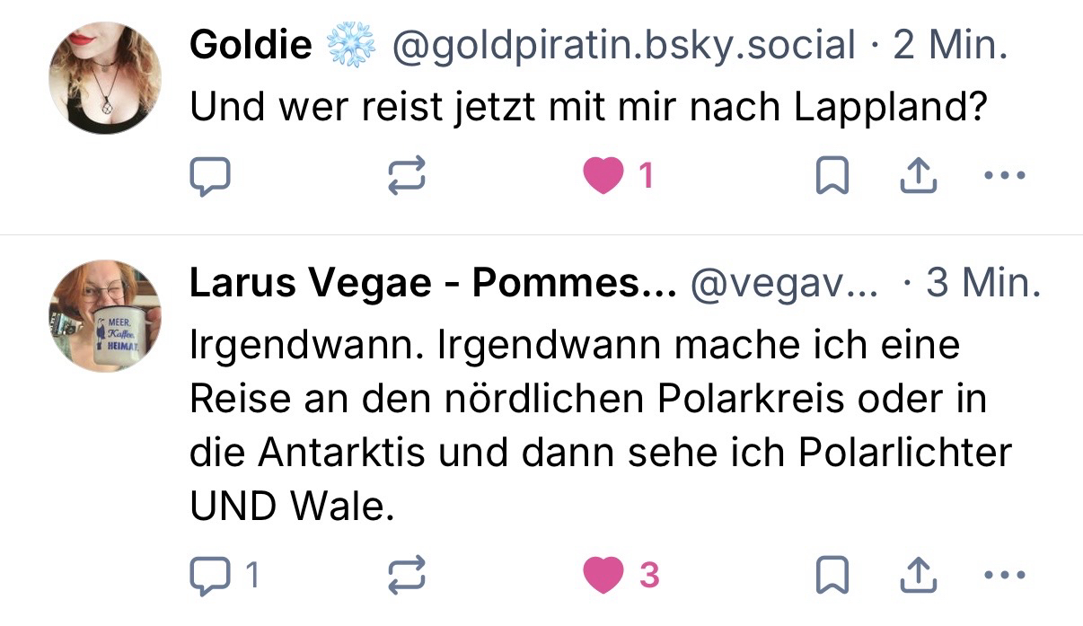This screenshot has height=626, width=1083.
Task: Click the Goldie display name
Action: (251, 44)
